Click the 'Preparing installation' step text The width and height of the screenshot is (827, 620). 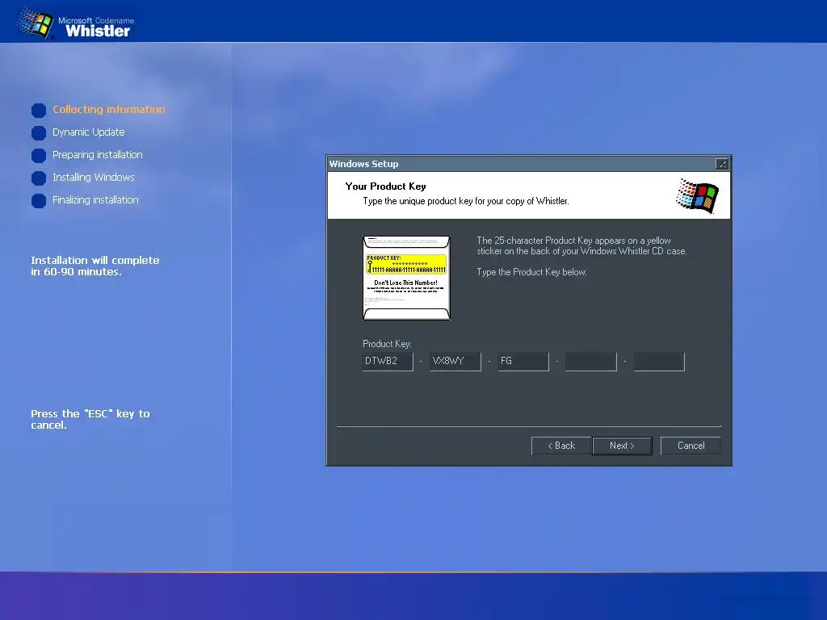(x=98, y=155)
